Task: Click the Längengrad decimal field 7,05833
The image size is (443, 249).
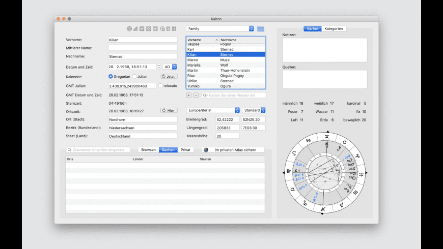Action: (228, 128)
